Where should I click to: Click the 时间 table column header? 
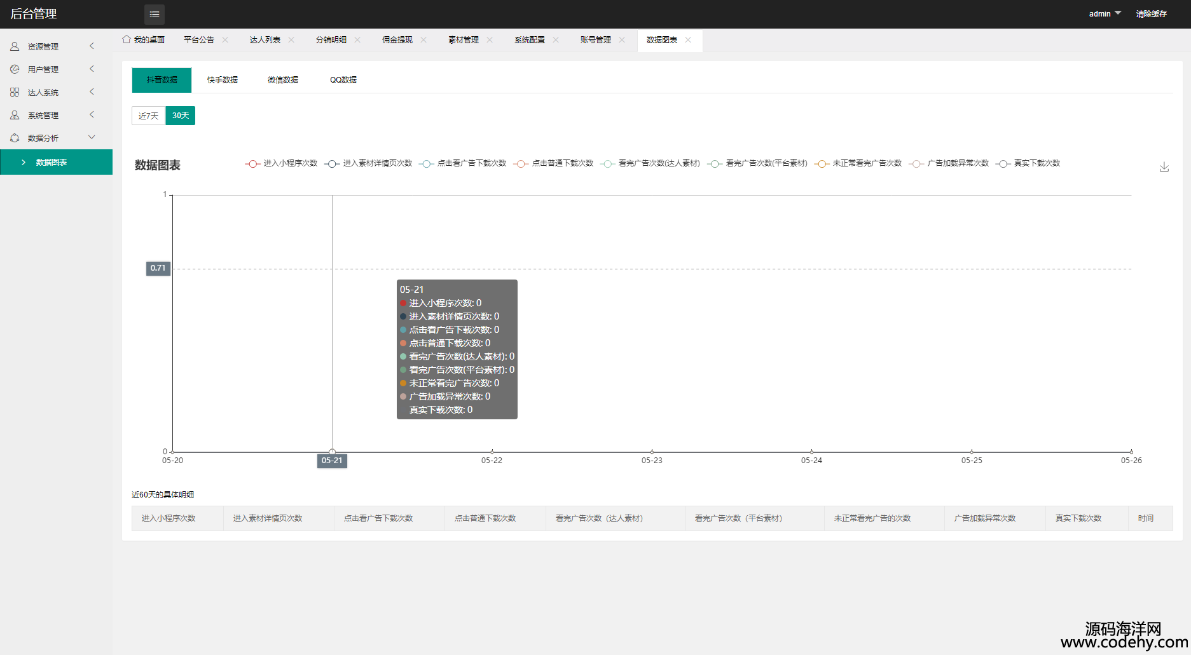coord(1150,518)
